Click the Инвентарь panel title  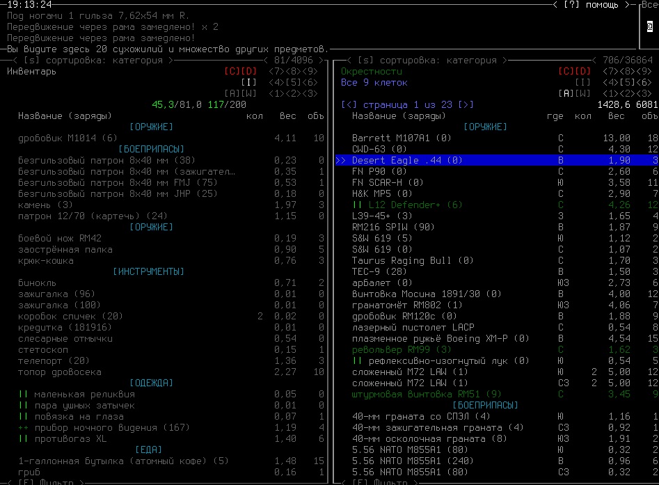tap(31, 72)
